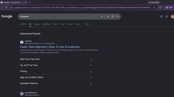
Task: Open the browser extensions puzzle icon
Action: pyautogui.click(x=160, y=8)
